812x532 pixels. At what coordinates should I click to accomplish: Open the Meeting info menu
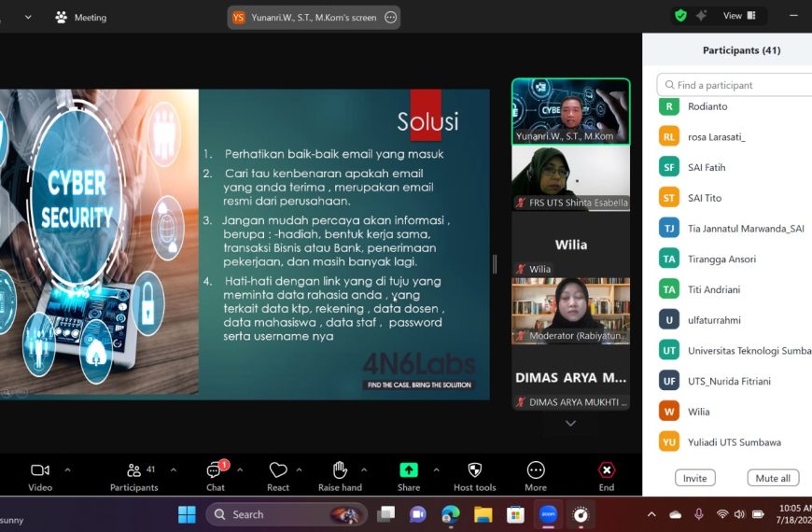pos(81,17)
